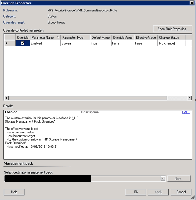Click the Override Value column header

[x=122, y=37]
